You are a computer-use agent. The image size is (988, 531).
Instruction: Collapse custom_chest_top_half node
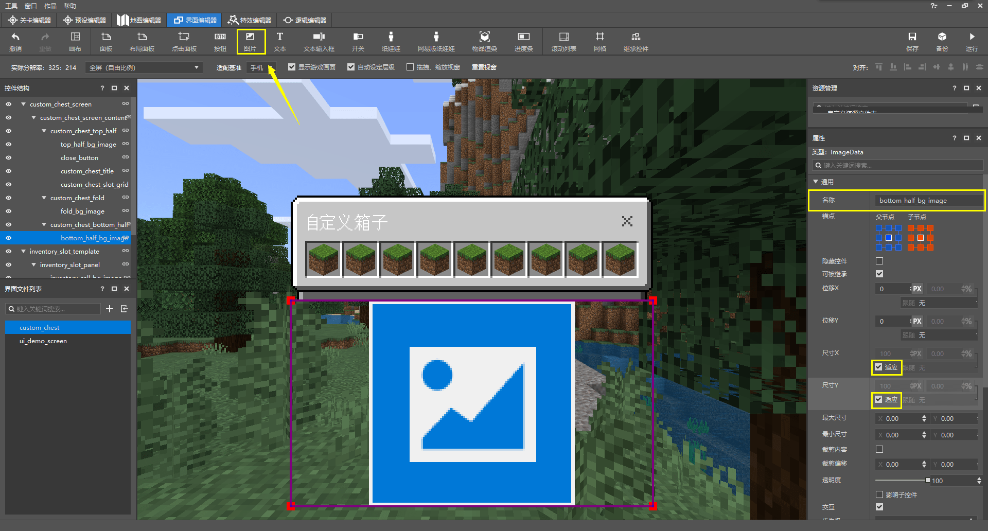coord(44,131)
